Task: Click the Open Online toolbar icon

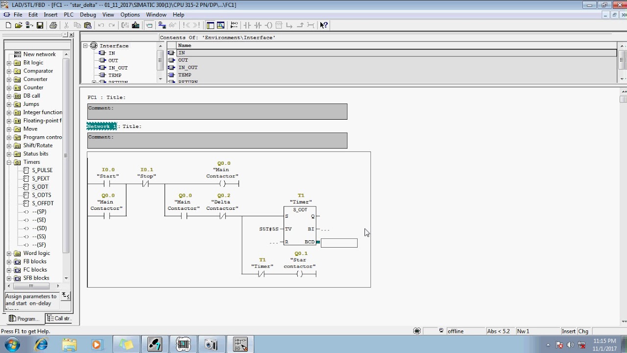Action: click(29, 25)
